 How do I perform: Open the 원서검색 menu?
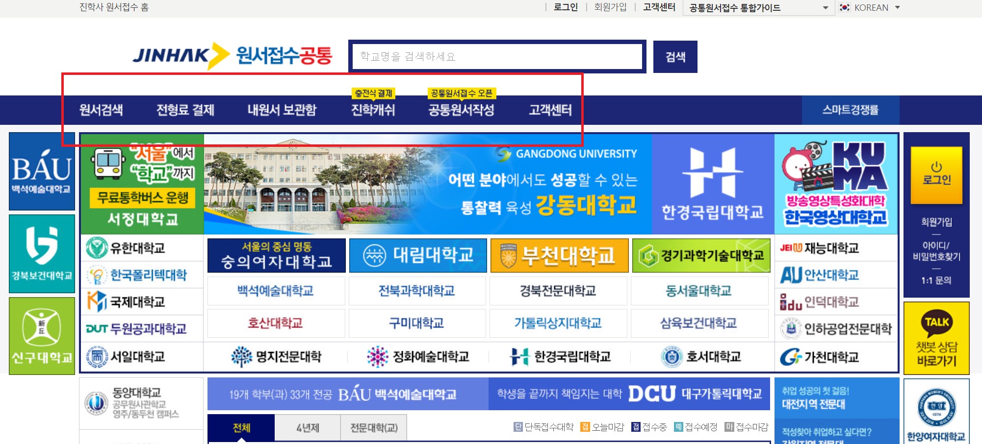pos(101,110)
